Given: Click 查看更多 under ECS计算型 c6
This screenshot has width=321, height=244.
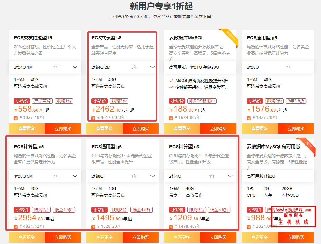Looking at the screenshot, I should tap(182, 237).
